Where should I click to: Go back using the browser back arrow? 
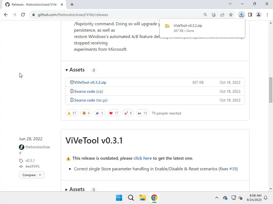click(6, 15)
